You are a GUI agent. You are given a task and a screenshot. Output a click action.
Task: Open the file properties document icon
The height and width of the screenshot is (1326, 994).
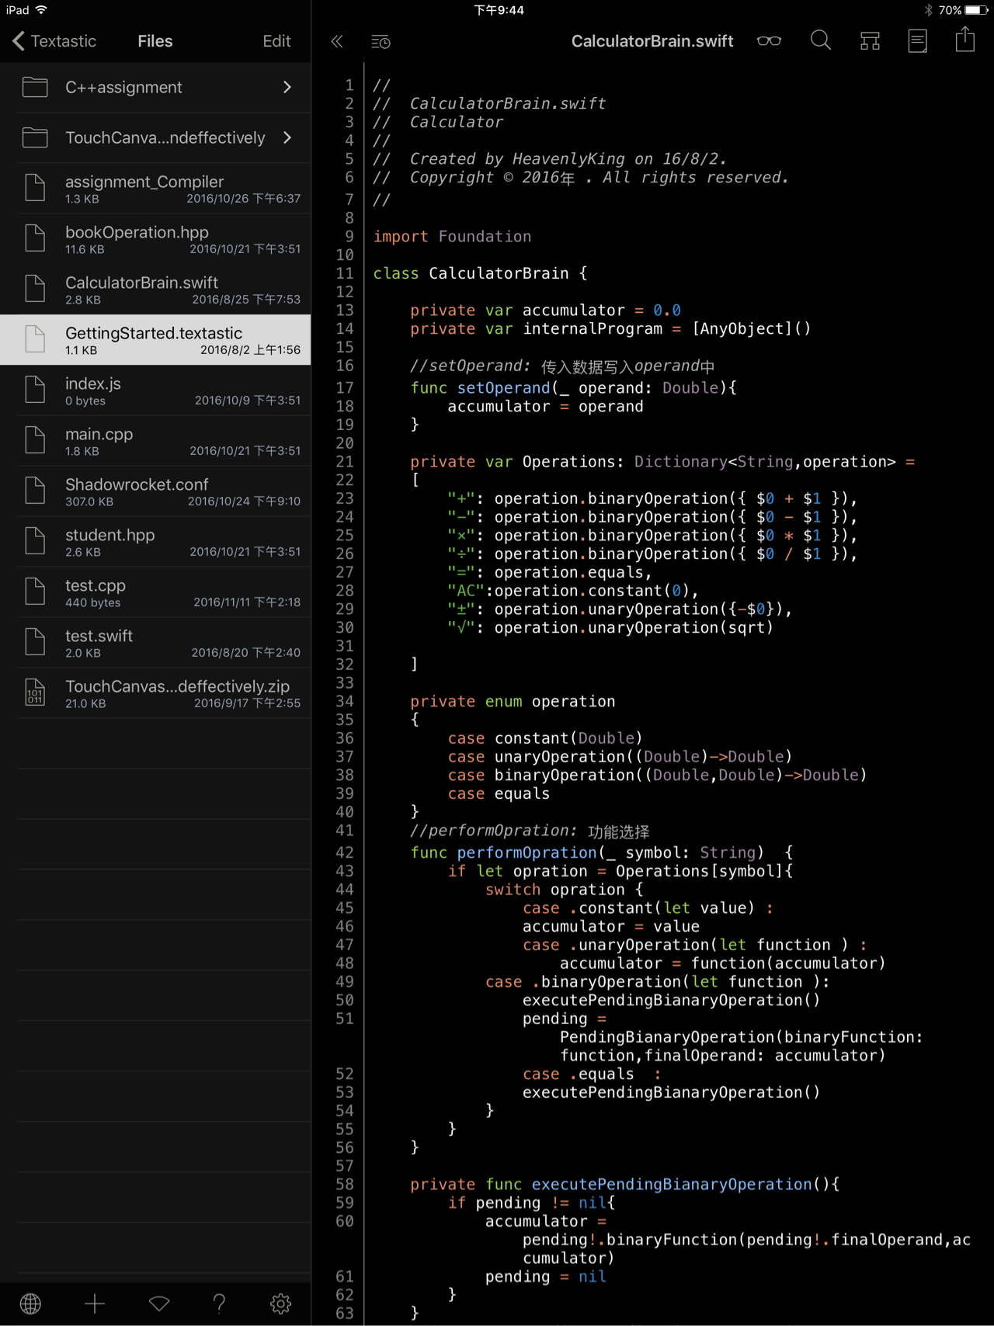917,41
